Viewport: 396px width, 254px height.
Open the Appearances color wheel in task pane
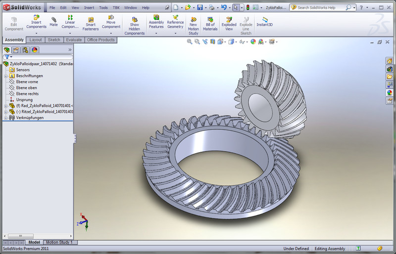click(390, 92)
